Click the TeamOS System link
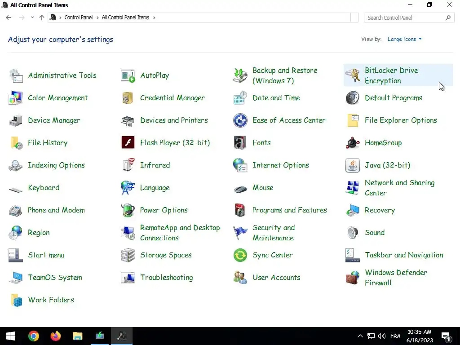The height and width of the screenshot is (345, 460). (55, 278)
